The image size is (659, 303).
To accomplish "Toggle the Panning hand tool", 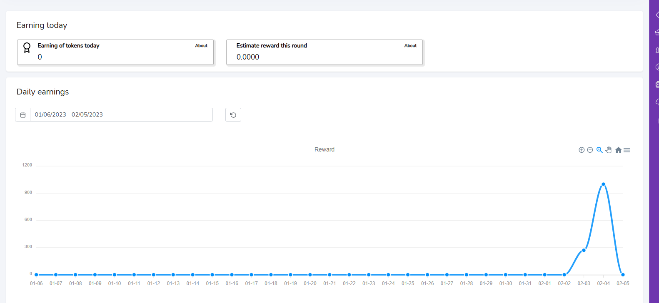I will coord(609,150).
